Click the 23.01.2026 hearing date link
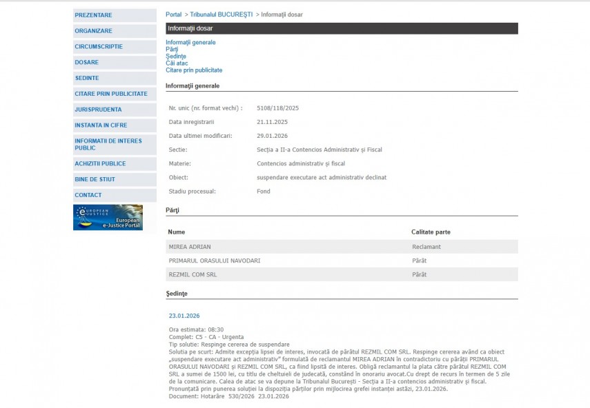 pos(184,316)
